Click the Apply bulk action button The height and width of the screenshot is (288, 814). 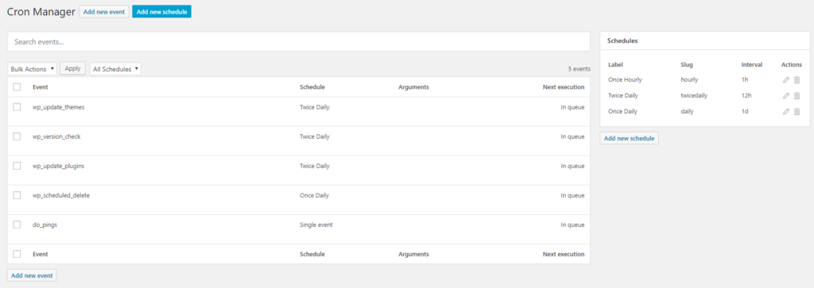(72, 68)
